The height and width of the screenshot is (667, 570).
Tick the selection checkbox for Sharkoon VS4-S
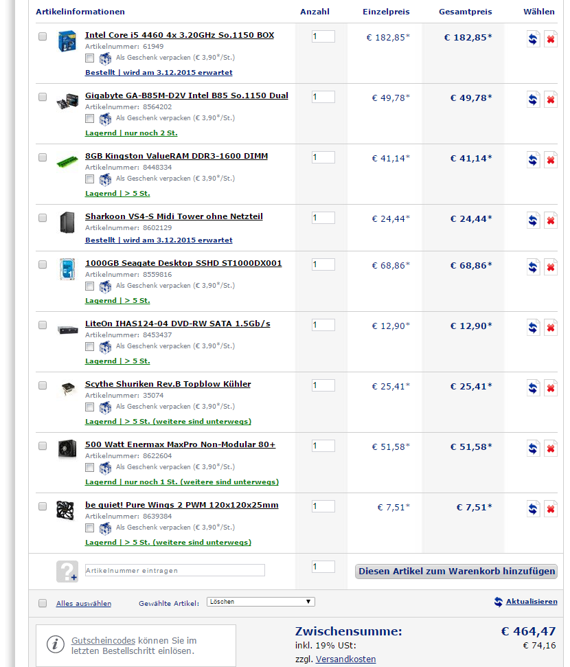click(43, 218)
